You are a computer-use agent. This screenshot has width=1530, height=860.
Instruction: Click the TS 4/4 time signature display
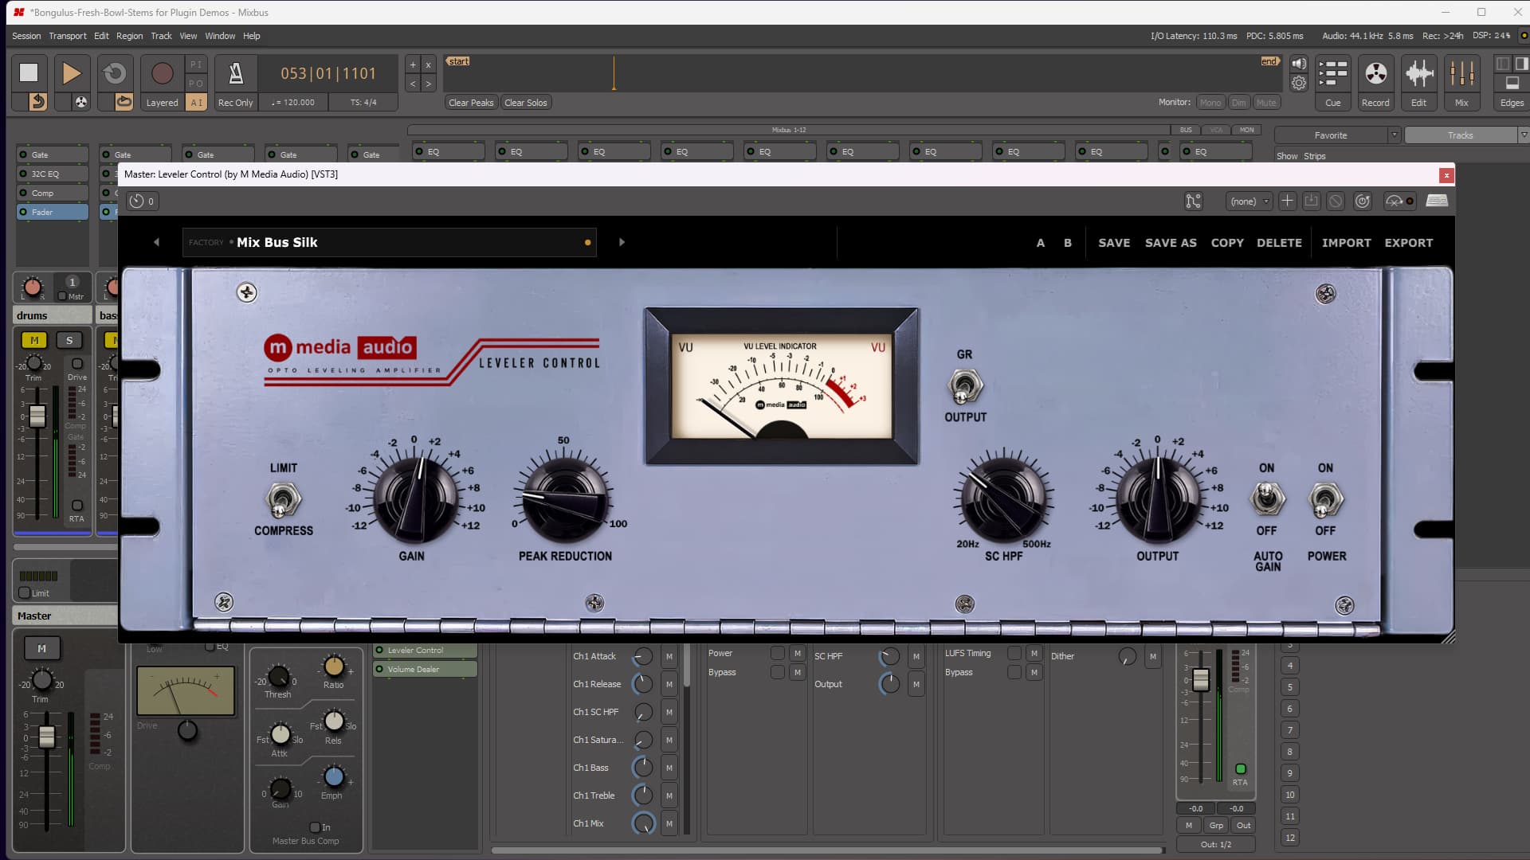tap(363, 102)
